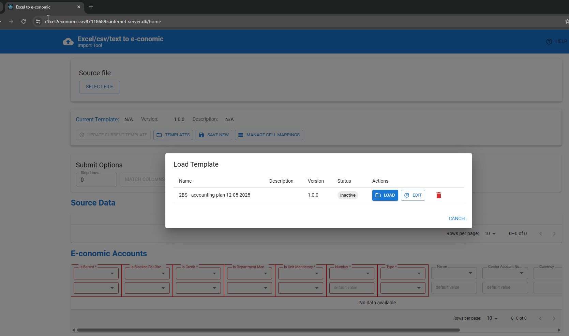Reload the browser page
Image resolution: width=569 pixels, height=336 pixels.
[24, 21]
